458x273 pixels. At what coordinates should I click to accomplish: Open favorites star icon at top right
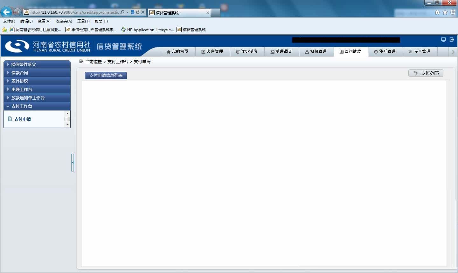point(445,12)
